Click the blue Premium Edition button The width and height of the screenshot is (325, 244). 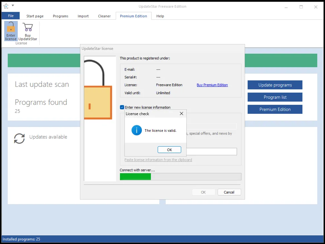[275, 109]
